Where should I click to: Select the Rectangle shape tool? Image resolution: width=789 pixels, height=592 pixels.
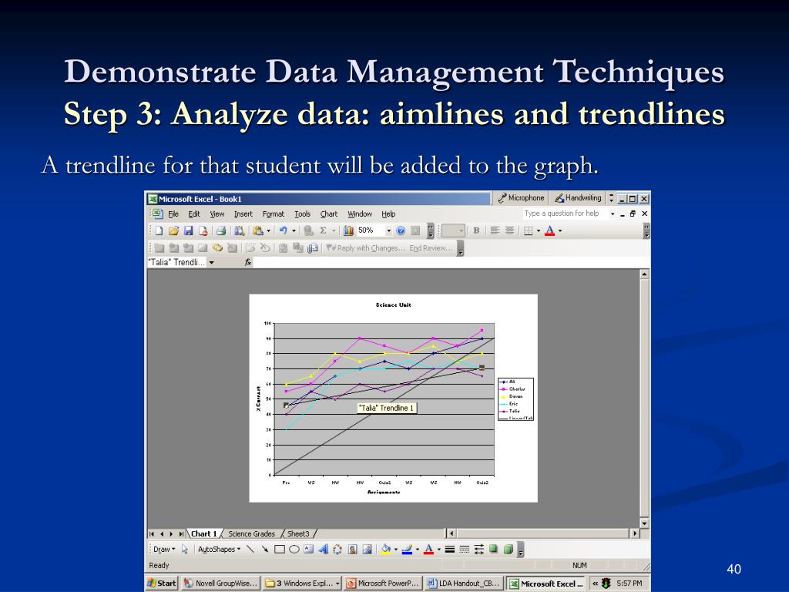pos(279,549)
